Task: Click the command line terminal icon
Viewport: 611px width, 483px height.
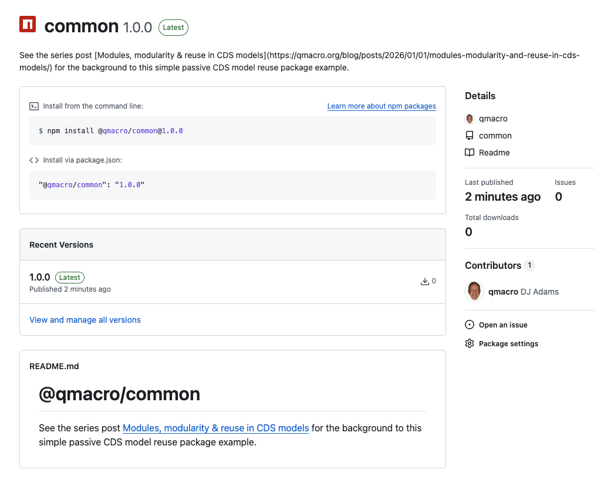Action: [34, 106]
